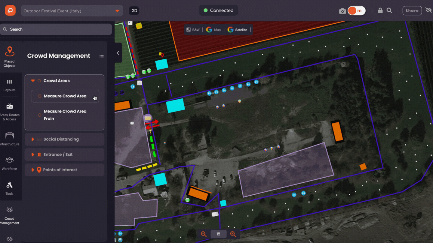Click the header magnifier search icon
Screen dimensions: 433x243
389,10
